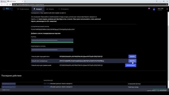Open the browser speed dial grid icon

[x=10, y=4]
